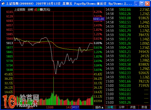Select the 15:00 row priced 5902.01
Viewport: 151px width, 110px height.
tap(127, 94)
